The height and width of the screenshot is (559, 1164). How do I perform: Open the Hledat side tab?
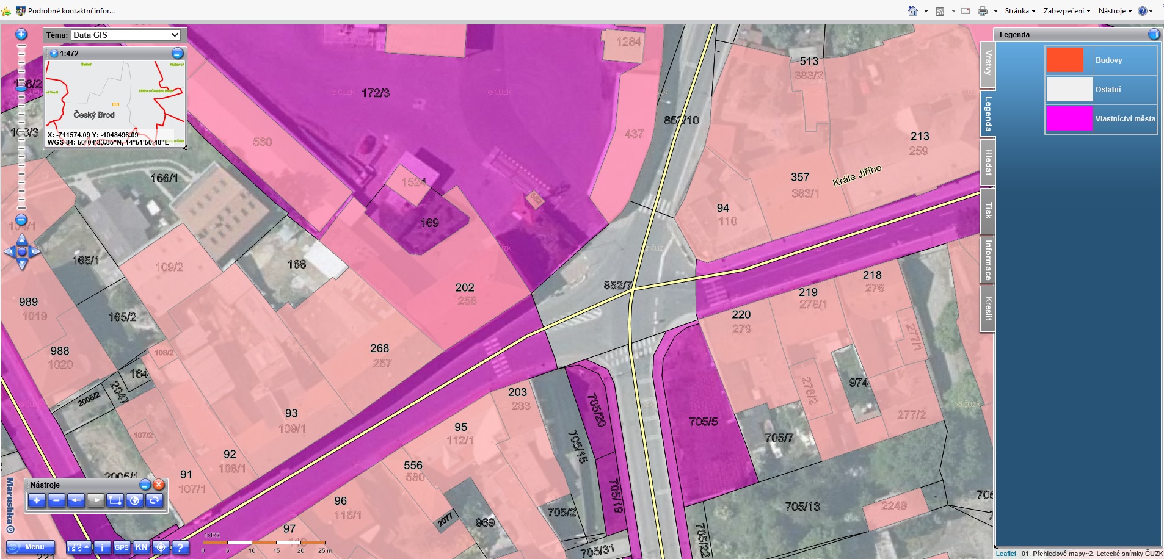(x=988, y=162)
